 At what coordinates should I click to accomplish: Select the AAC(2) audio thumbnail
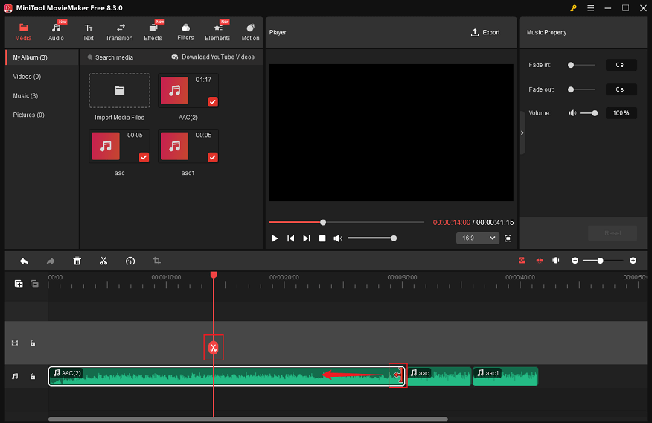(175, 90)
